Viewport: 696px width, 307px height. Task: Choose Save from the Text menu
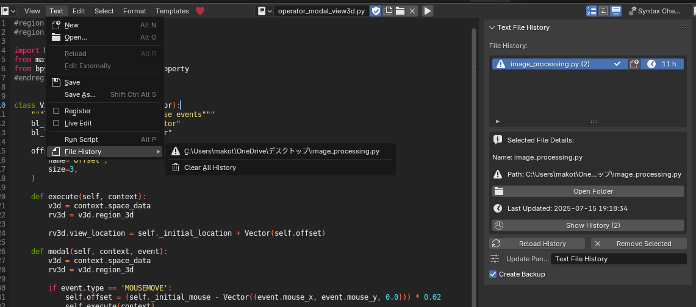pos(104,82)
